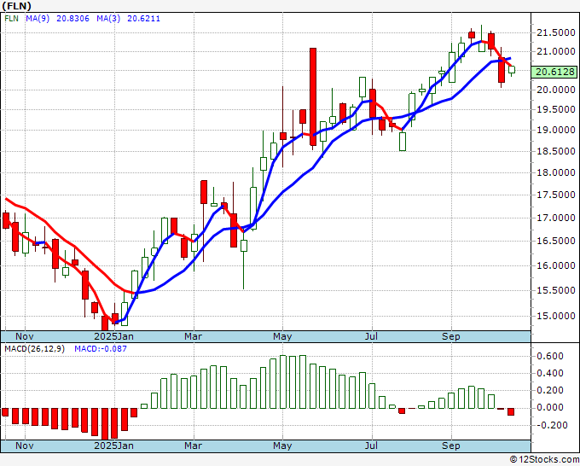The height and width of the screenshot is (466, 580).
Task: Select the 0.400 MACD axis label
Action: (x=549, y=373)
